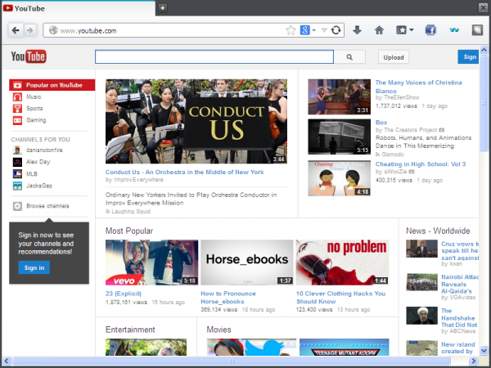The width and height of the screenshot is (491, 368).
Task: Open the bookmarks menu dropdown arrow
Action: [411, 30]
